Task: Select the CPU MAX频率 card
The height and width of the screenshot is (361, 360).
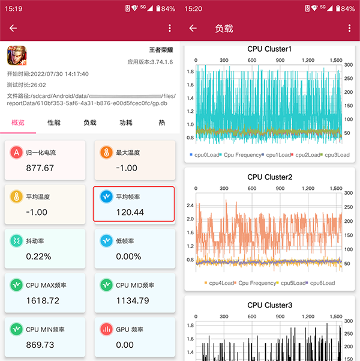Action: pos(45,292)
